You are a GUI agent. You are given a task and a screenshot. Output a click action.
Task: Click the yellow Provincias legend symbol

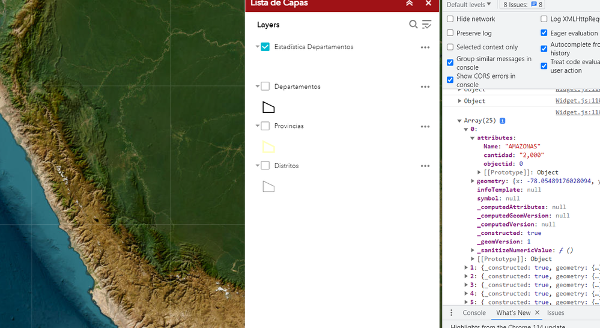click(x=268, y=147)
